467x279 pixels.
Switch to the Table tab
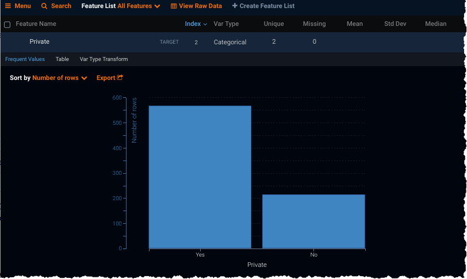(62, 59)
